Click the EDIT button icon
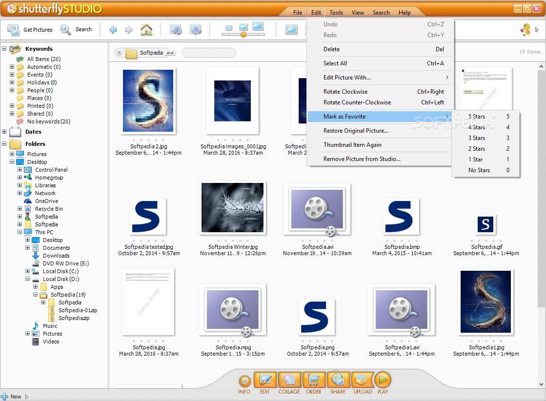 [265, 380]
